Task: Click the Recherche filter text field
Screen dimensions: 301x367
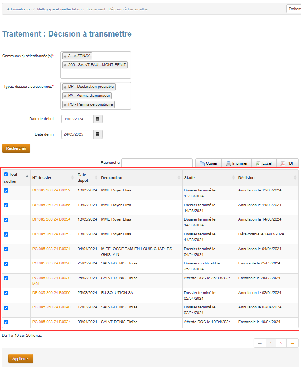Action: (157, 163)
